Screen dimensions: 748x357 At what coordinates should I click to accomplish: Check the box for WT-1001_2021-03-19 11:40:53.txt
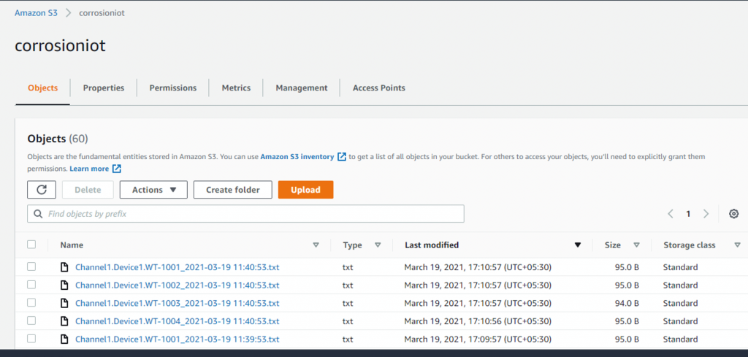[x=31, y=267]
